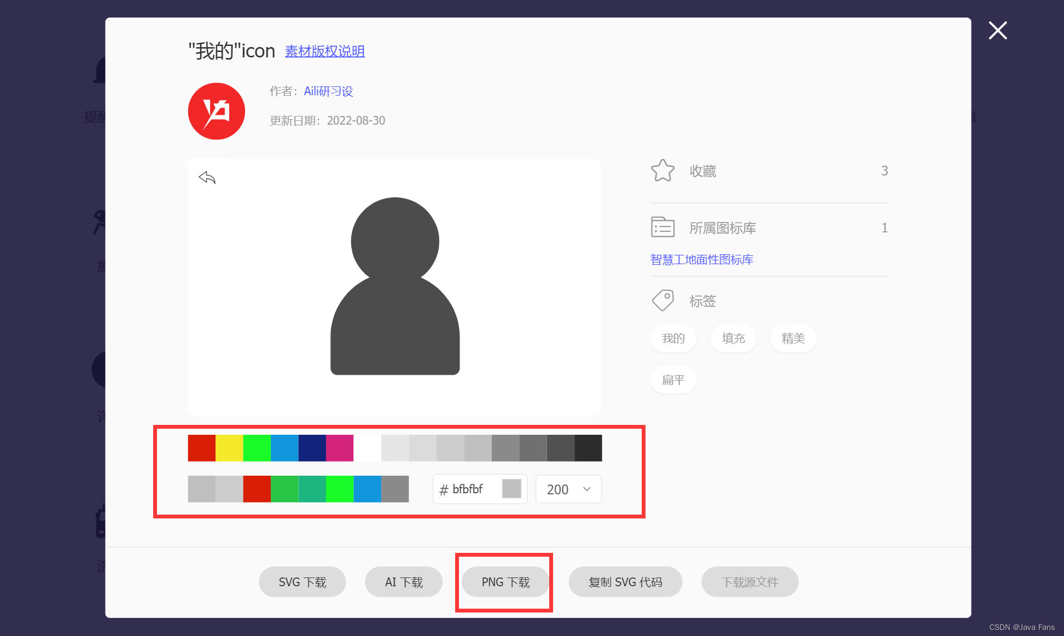Pick the light blue swatch in top row
This screenshot has width=1064, height=636.
[x=284, y=448]
